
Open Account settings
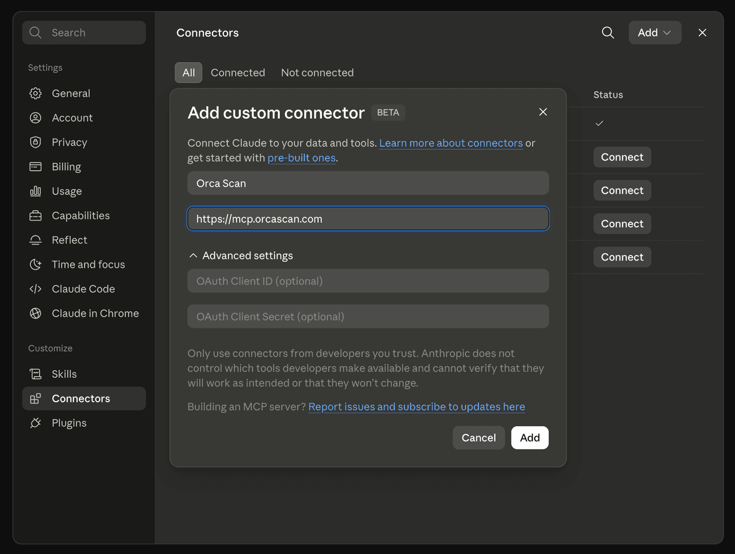[84, 118]
